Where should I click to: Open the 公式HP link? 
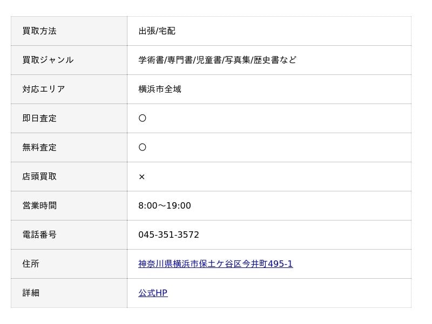[153, 293]
